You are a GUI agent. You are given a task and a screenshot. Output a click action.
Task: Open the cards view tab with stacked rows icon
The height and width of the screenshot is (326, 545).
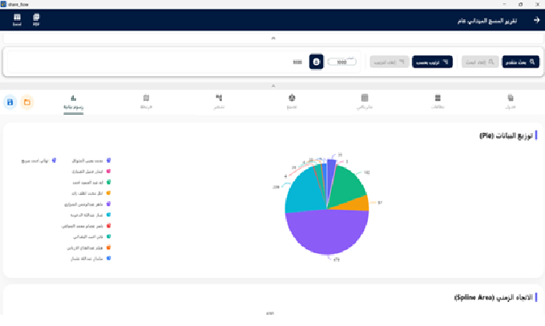coord(438,102)
